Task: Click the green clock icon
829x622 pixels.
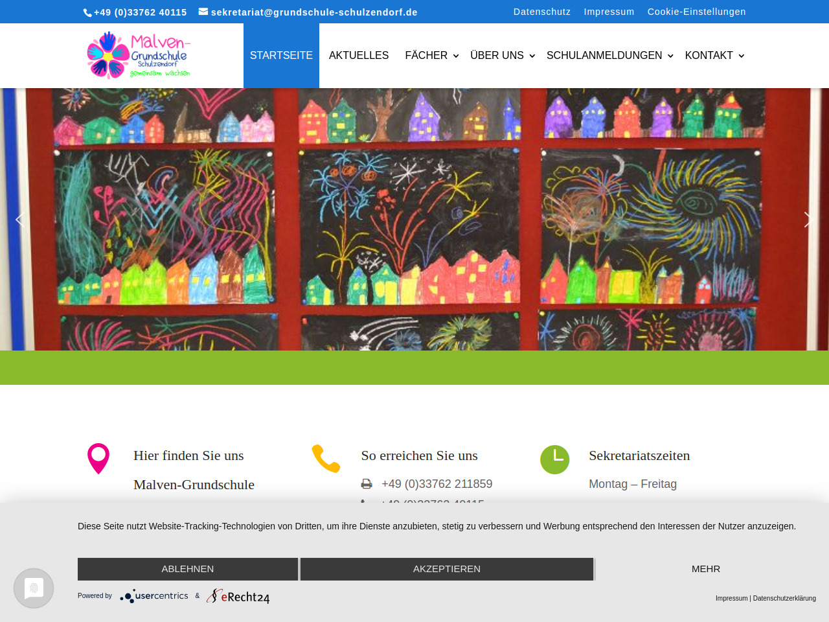Action: point(554,459)
